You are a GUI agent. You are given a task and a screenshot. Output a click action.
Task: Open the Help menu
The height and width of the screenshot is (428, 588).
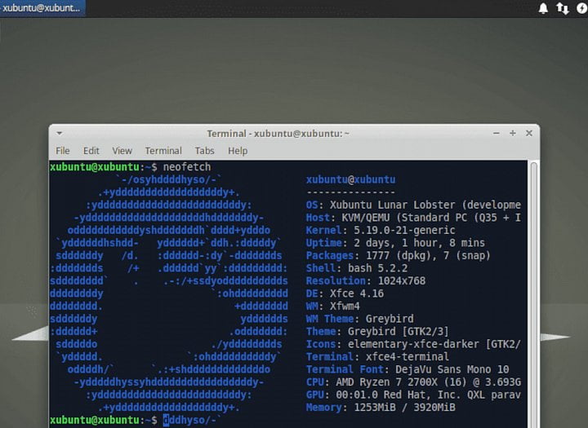238,151
